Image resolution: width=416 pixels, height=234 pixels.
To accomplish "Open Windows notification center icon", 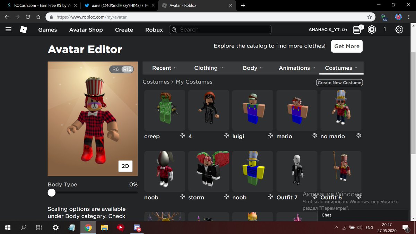I will (x=406, y=228).
